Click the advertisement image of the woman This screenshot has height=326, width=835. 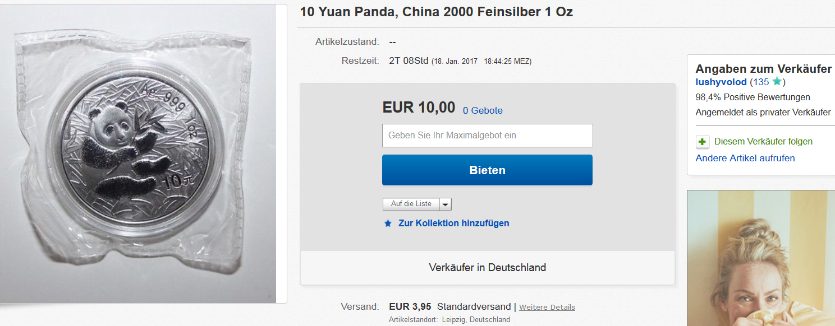(x=761, y=258)
